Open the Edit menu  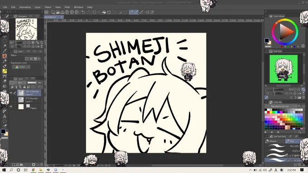click(x=13, y=7)
